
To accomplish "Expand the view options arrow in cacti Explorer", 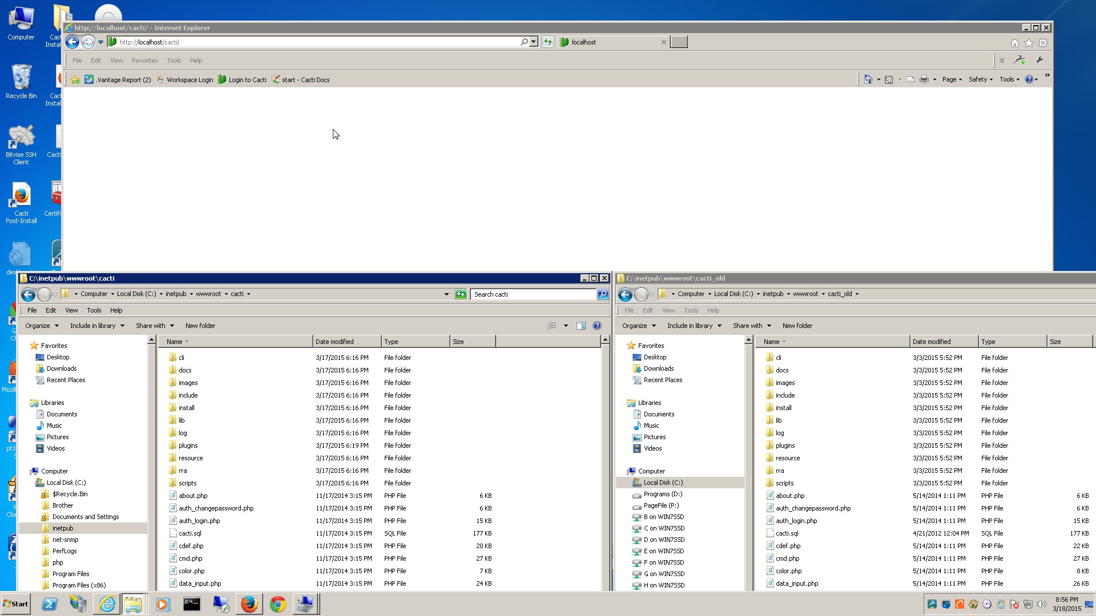I will pos(566,326).
